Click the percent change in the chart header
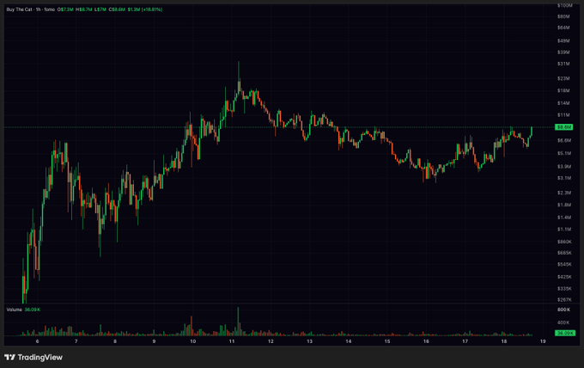584x368 pixels. point(152,9)
